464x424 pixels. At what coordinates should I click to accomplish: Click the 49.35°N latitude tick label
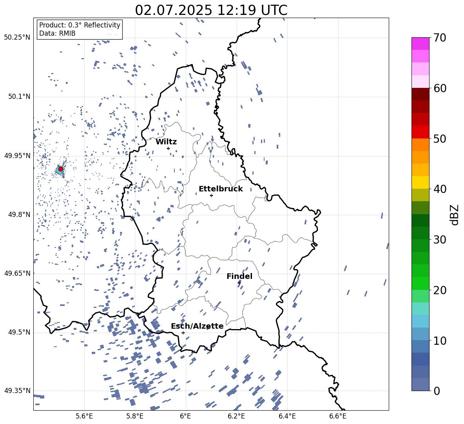(x=17, y=391)
